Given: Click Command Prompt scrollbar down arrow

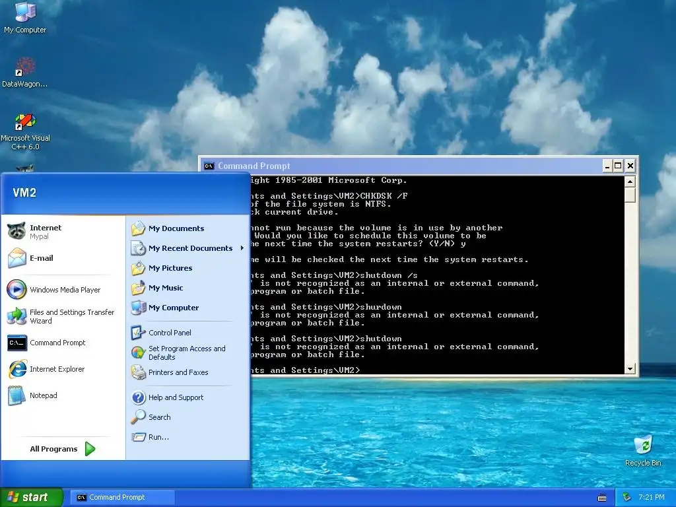Looking at the screenshot, I should coord(630,368).
